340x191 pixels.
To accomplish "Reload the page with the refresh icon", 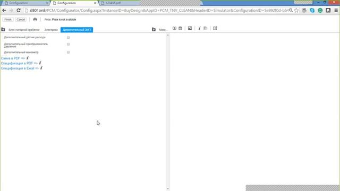I will 19,11.
